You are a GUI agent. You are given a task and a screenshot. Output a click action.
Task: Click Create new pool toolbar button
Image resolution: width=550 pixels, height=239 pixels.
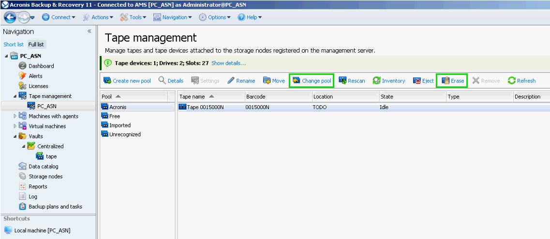(127, 81)
